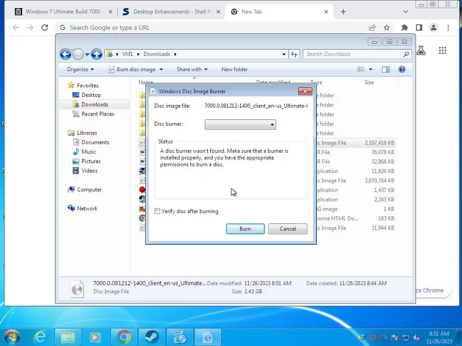Image resolution: width=462 pixels, height=346 pixels.
Task: Open the Disc burner dropdown
Action: pos(240,124)
